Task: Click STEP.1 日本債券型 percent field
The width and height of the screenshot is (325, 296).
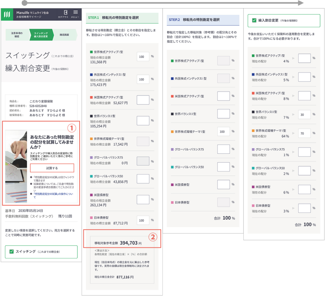Action: point(143,220)
